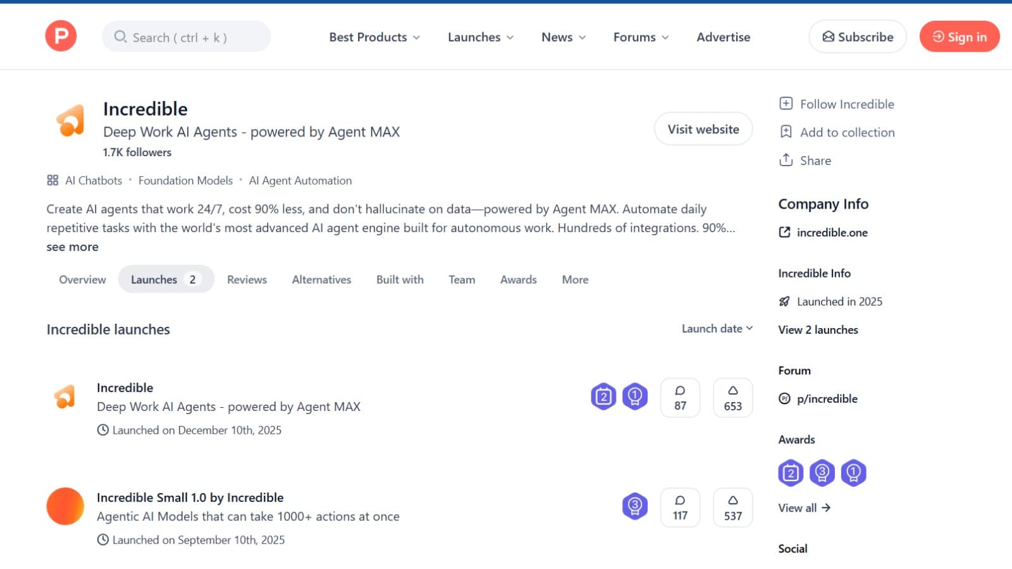Screen dimensions: 1012x569
Task: Open the AI Agent Automation category link
Action: 300,180
